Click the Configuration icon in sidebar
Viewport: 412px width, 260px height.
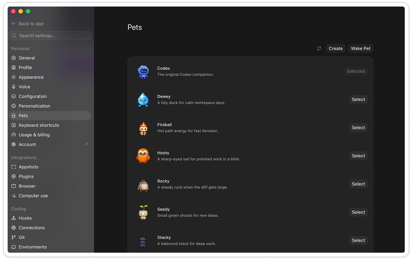14,96
